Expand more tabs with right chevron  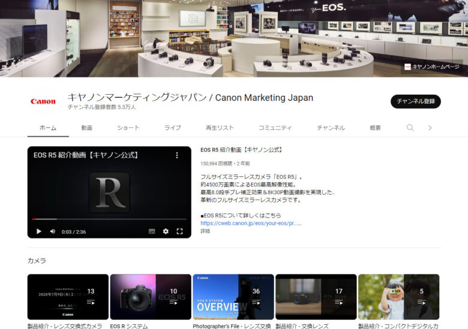(x=430, y=128)
